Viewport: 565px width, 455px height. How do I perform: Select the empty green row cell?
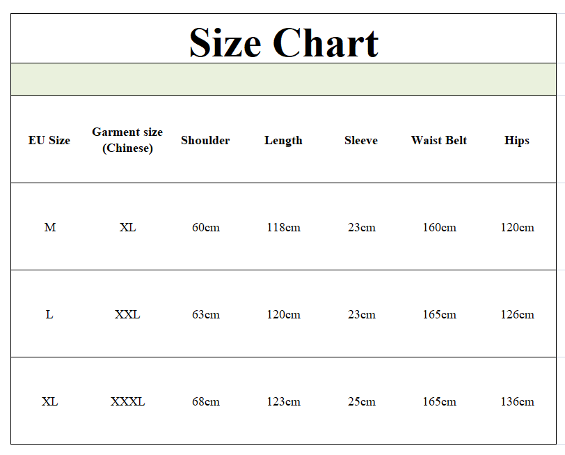(284, 79)
